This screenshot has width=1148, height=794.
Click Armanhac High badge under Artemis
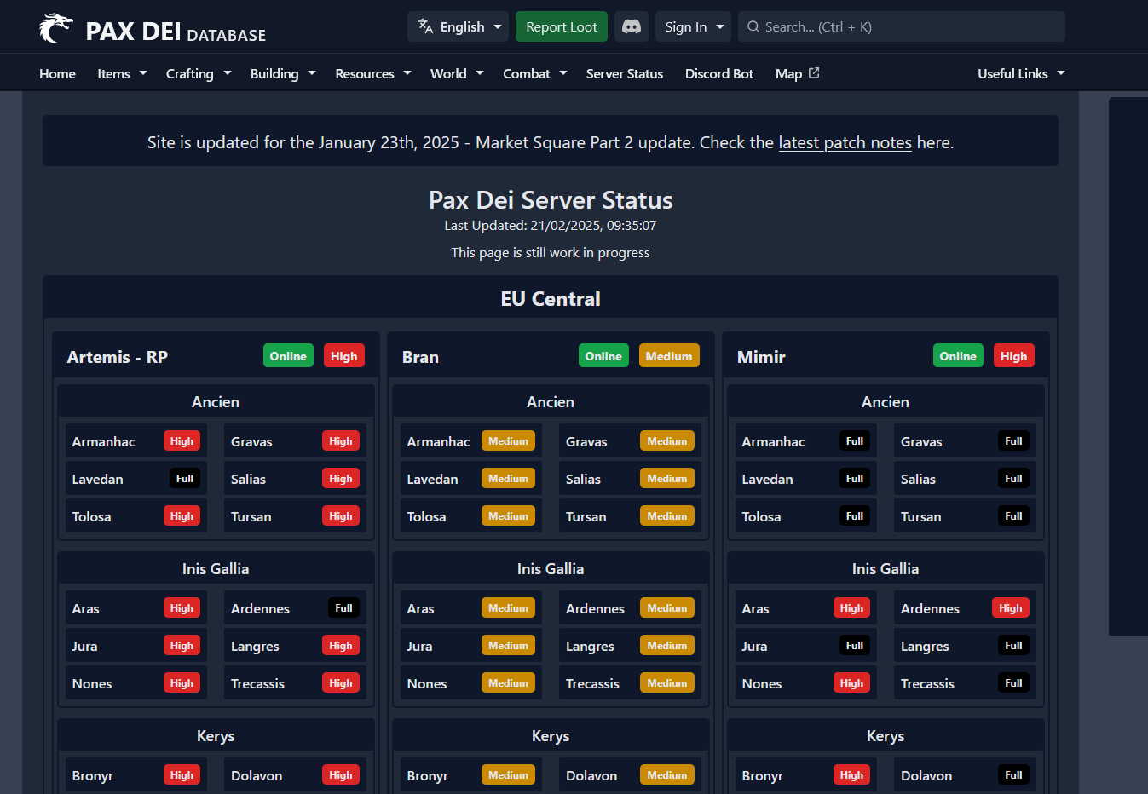tap(182, 441)
